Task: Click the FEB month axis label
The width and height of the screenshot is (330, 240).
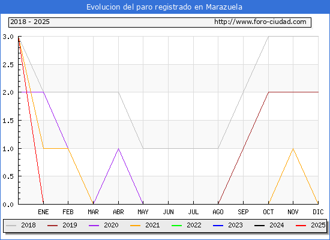Action: 68,212
